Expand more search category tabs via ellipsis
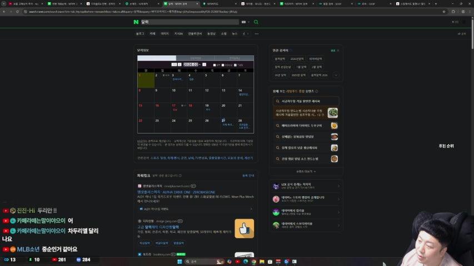 (256, 33)
